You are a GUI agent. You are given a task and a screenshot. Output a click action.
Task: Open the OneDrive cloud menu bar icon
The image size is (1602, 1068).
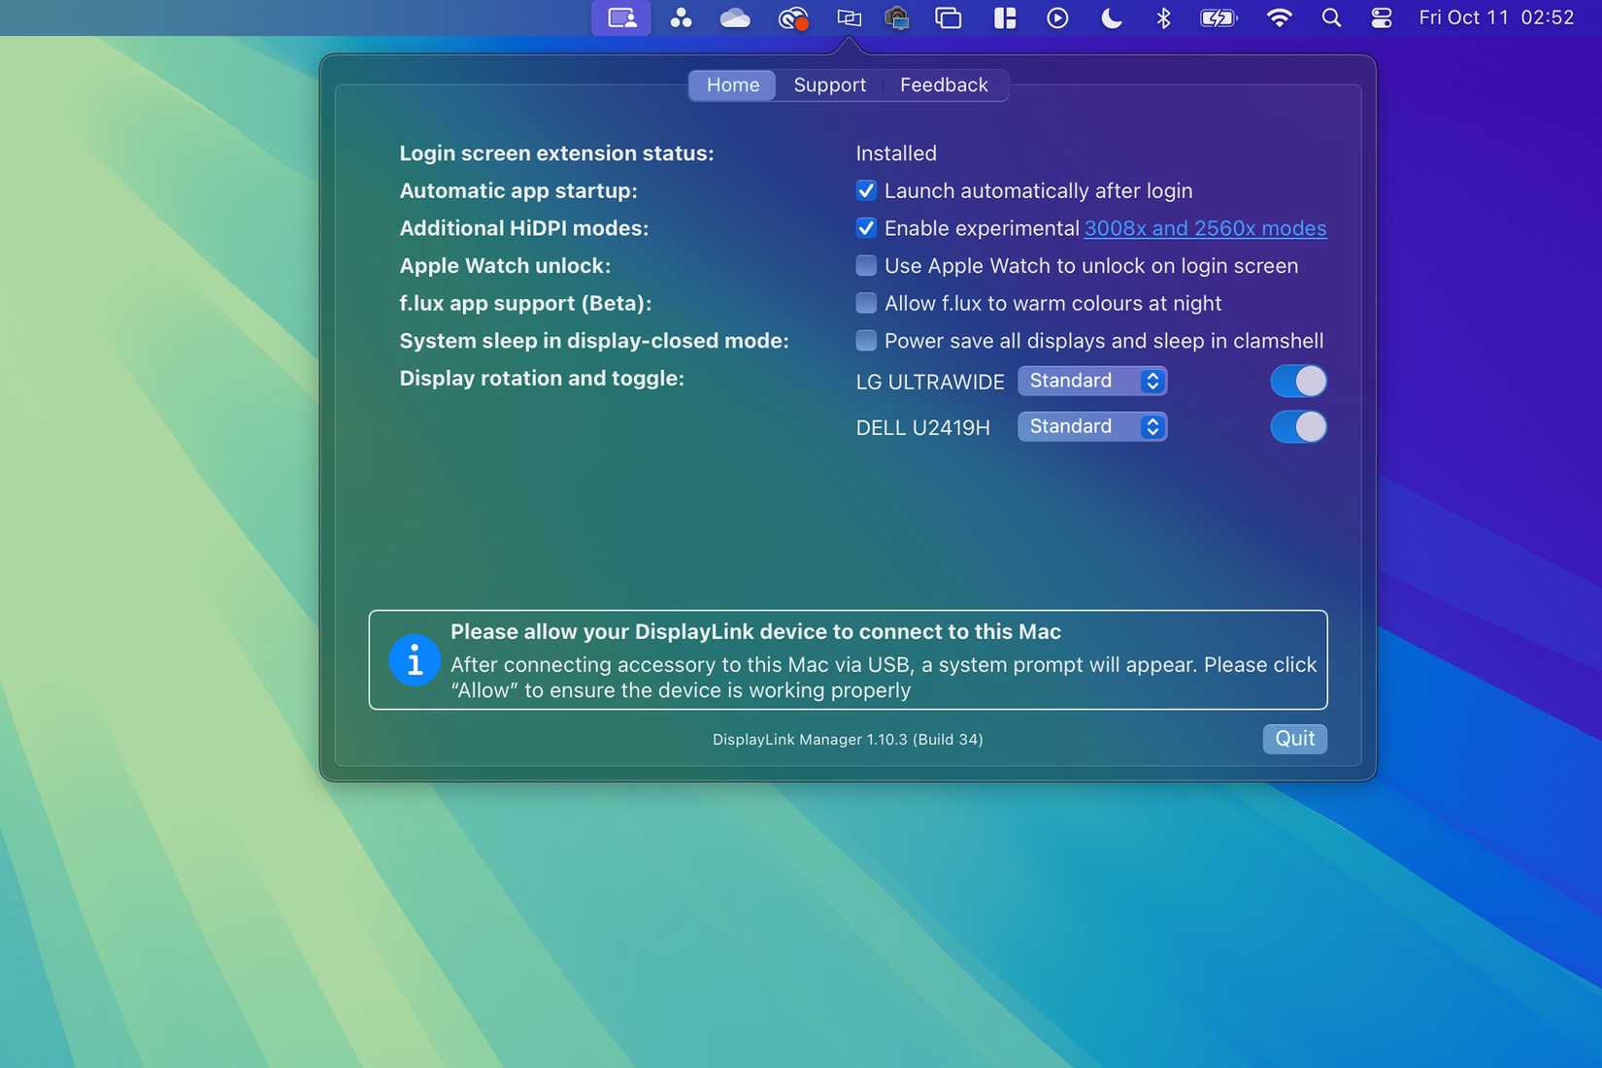[x=735, y=17]
